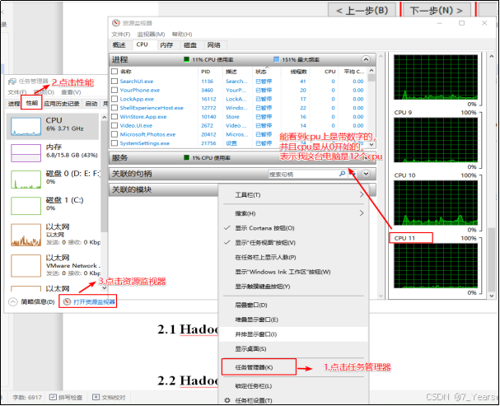Click the CPU graphs pane scrollbar
The height and width of the screenshot is (406, 500).
tap(492, 259)
